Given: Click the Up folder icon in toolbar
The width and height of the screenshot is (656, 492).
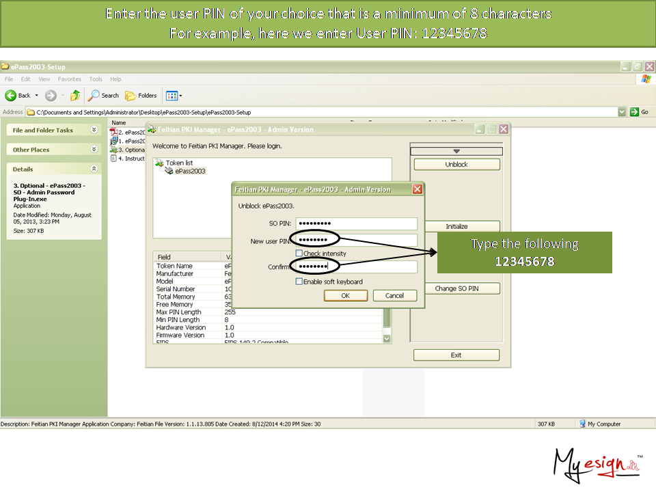Looking at the screenshot, I should [x=75, y=96].
